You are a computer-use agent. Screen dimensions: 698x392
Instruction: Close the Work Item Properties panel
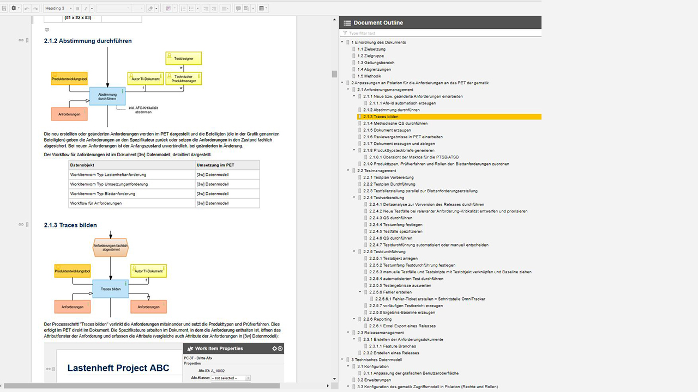pyautogui.click(x=280, y=348)
